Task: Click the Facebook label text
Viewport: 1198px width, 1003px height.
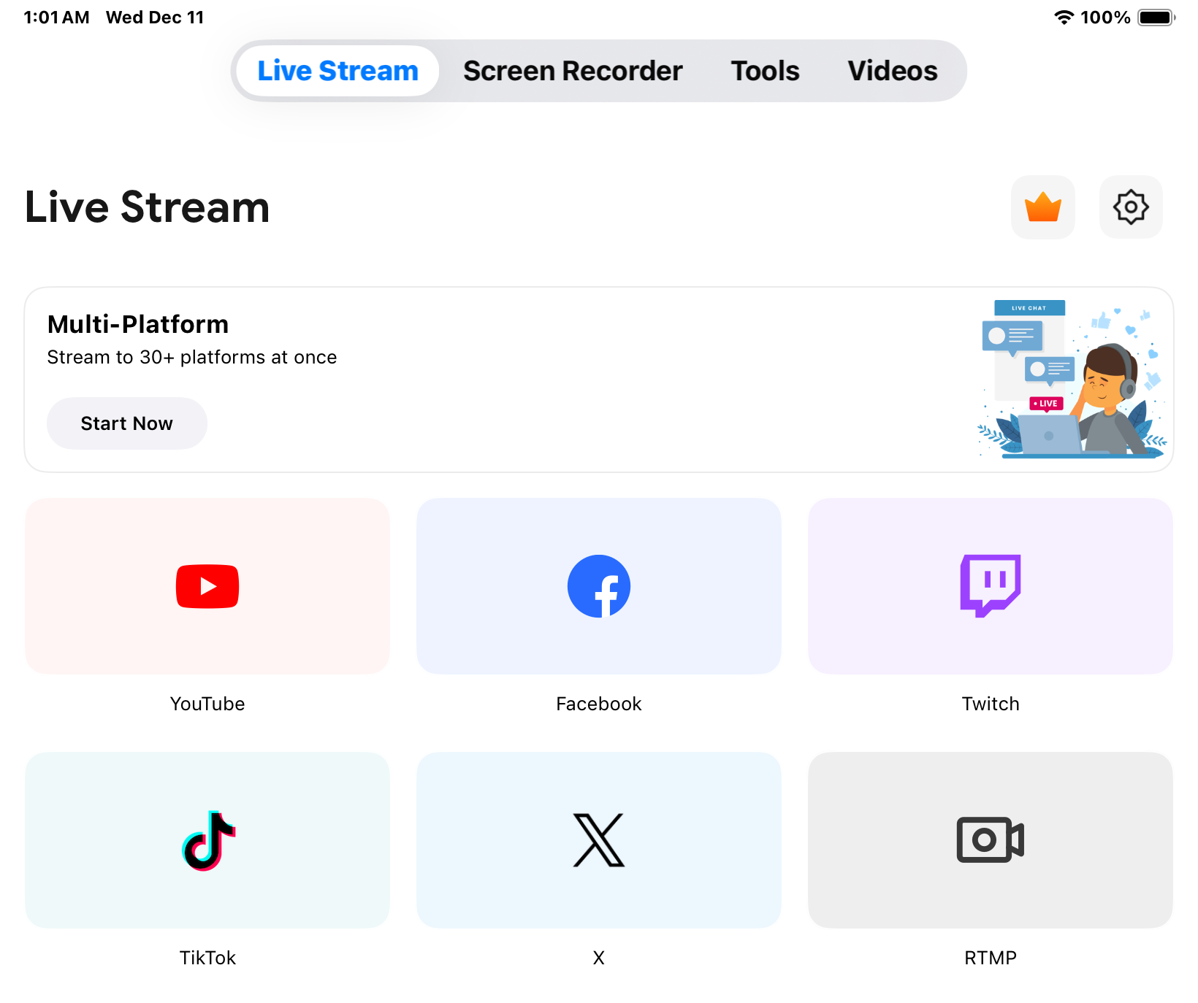Action: pos(599,704)
